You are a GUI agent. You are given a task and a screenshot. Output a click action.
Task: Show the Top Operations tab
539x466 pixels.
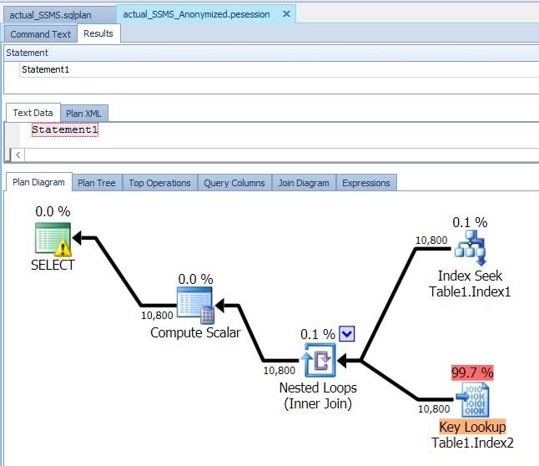(159, 183)
